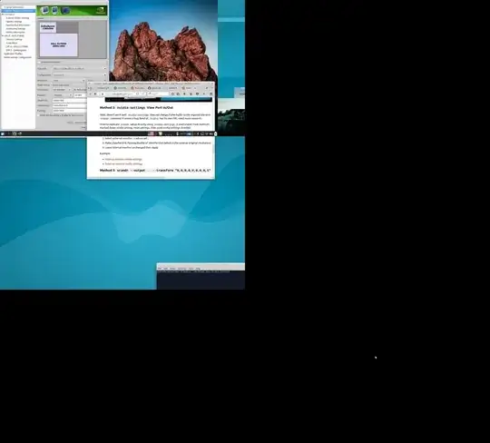This screenshot has width=490, height=443.
Task: Click the ViewPortOut input field
Action: pos(70,105)
